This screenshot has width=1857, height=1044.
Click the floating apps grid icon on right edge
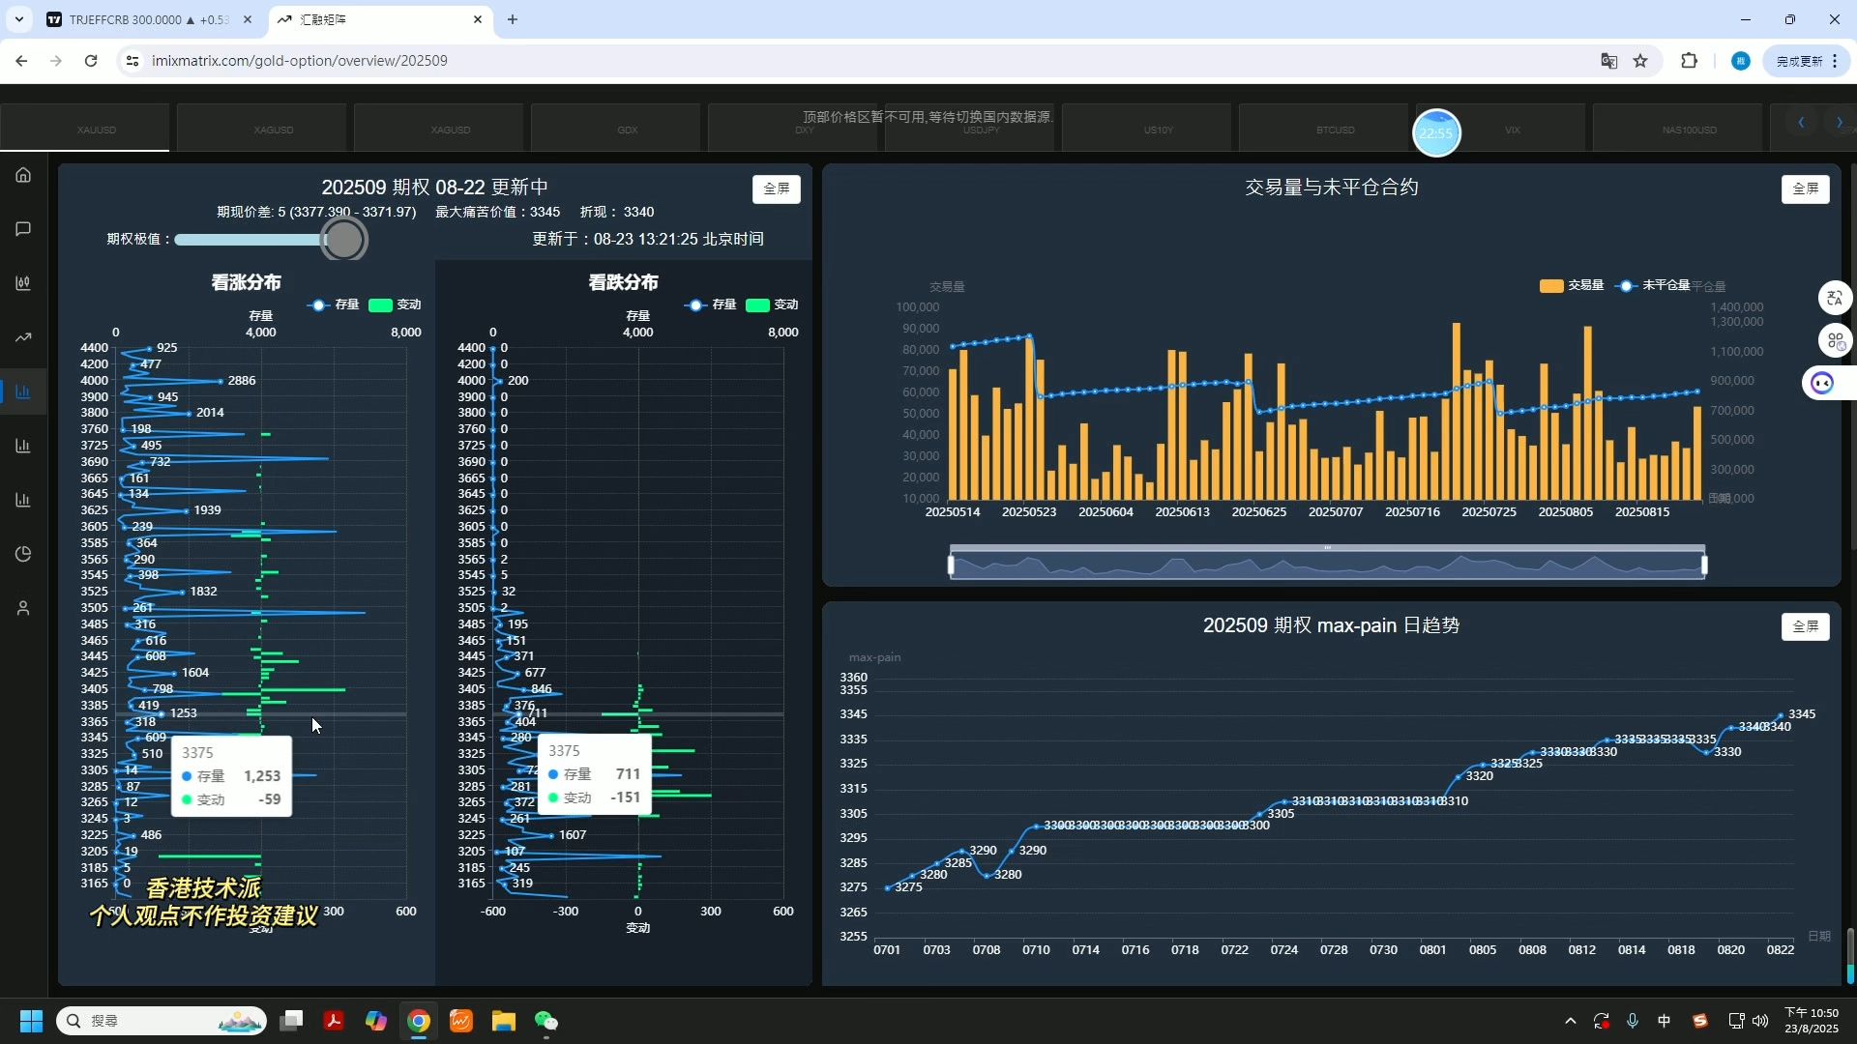tap(1835, 340)
